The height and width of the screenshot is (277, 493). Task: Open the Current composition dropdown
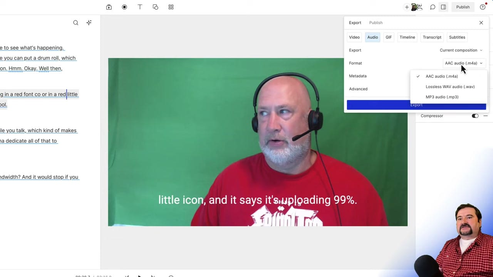[461, 50]
